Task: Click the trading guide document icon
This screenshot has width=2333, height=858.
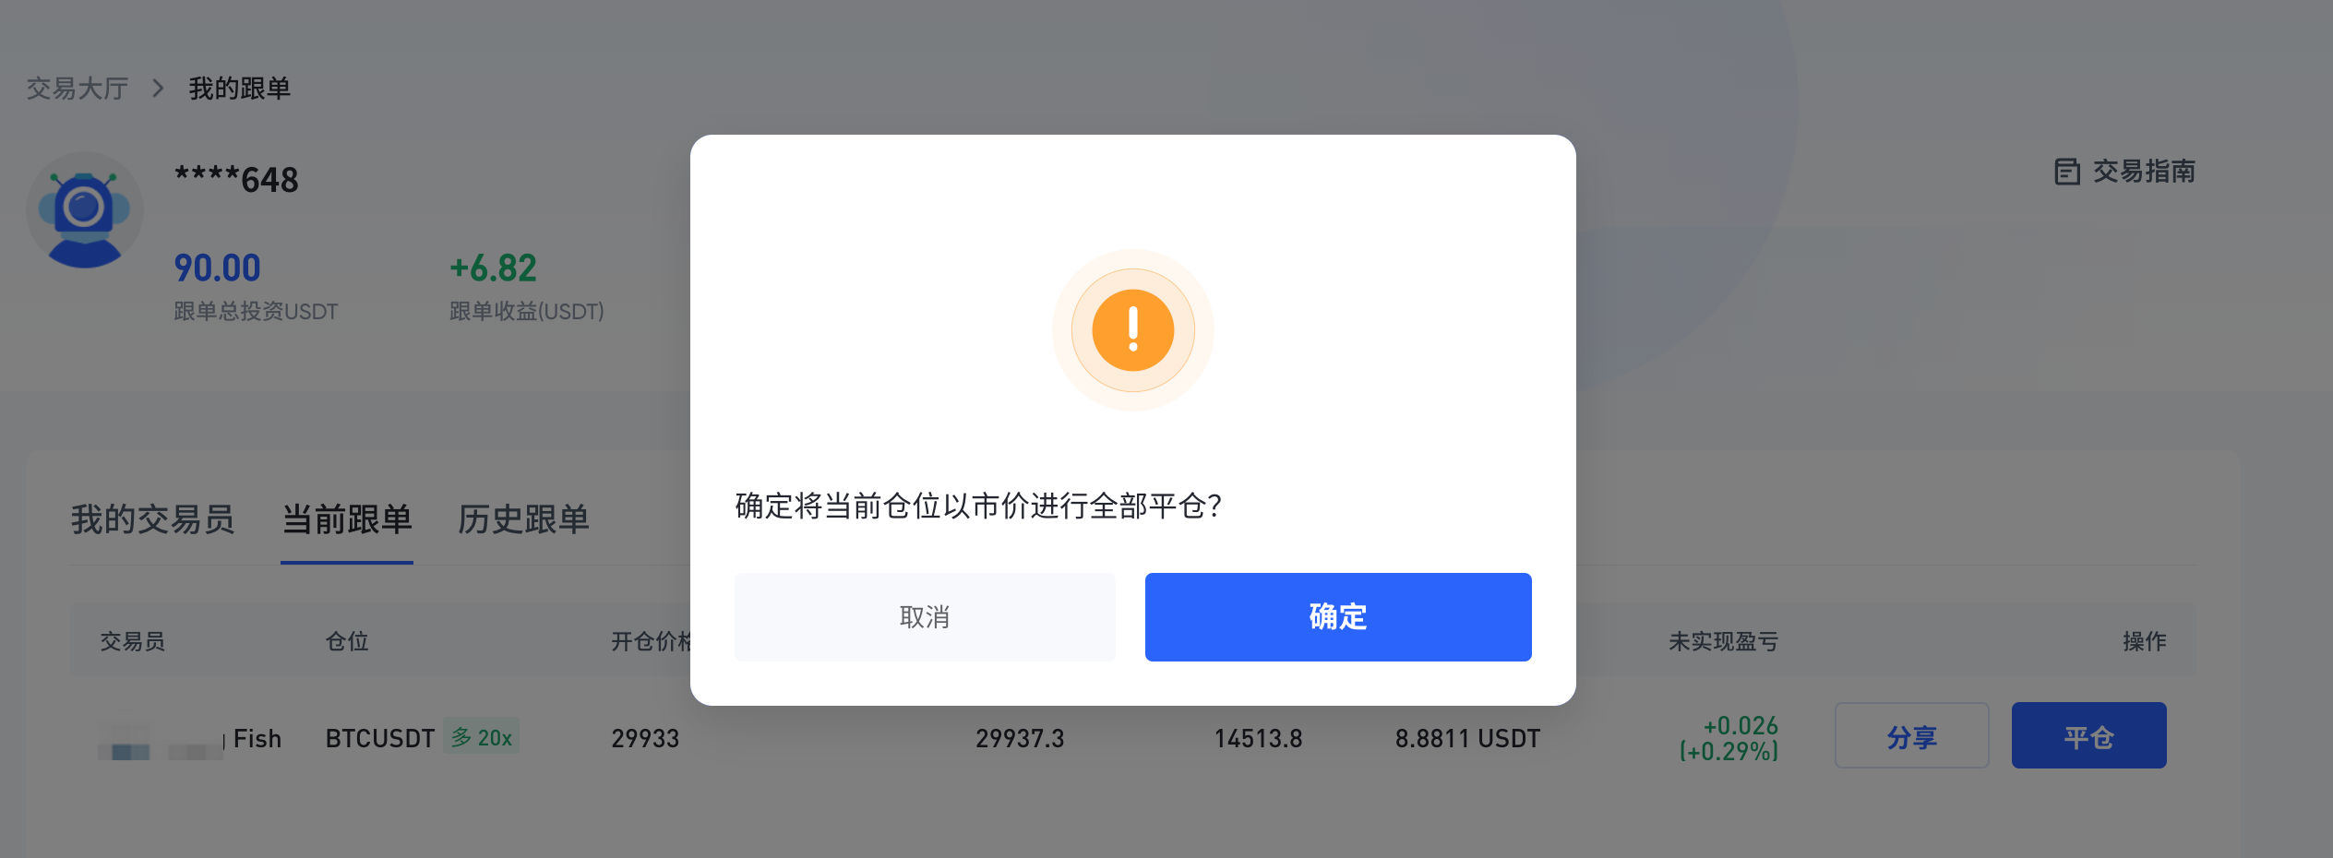Action: [2067, 172]
